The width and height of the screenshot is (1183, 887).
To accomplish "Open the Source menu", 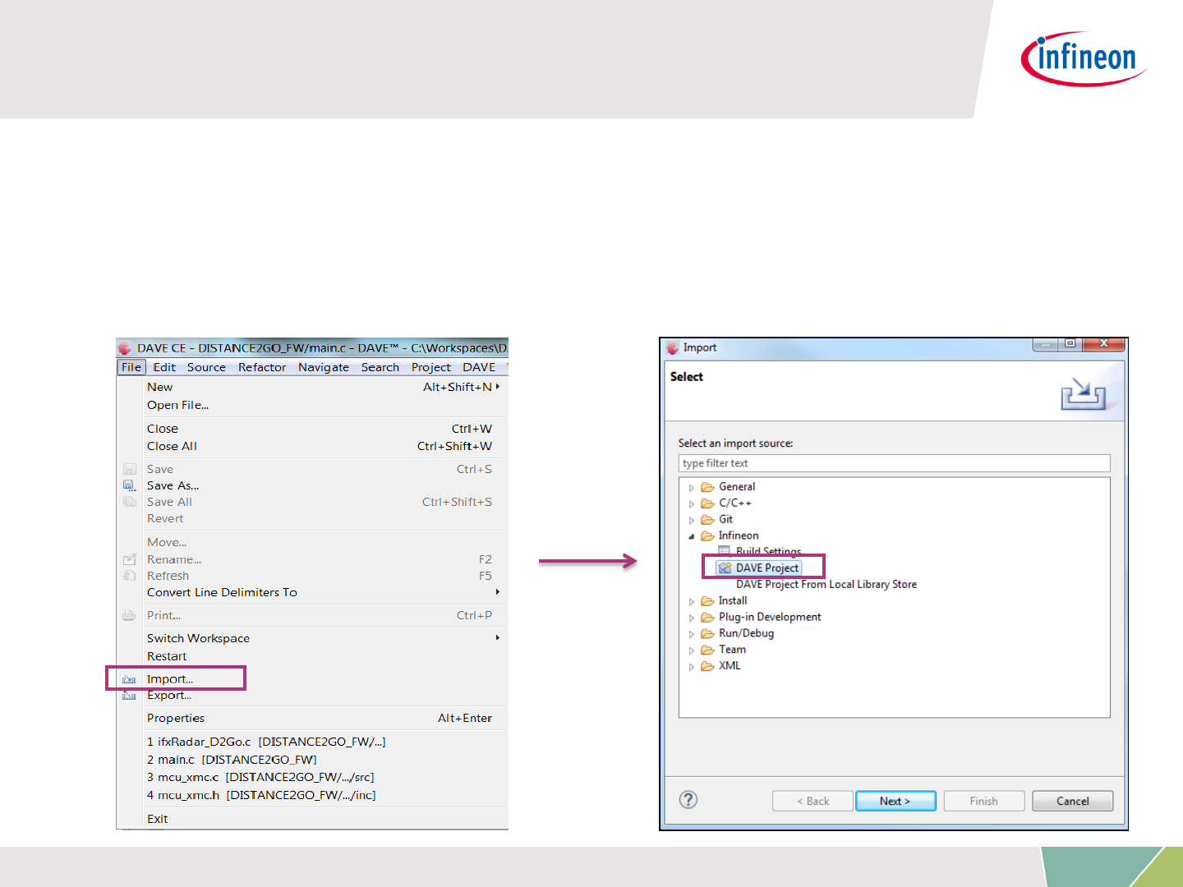I will (x=206, y=367).
